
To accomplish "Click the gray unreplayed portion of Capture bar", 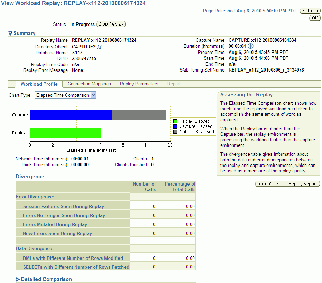I will pyautogui.click(x=139, y=115).
